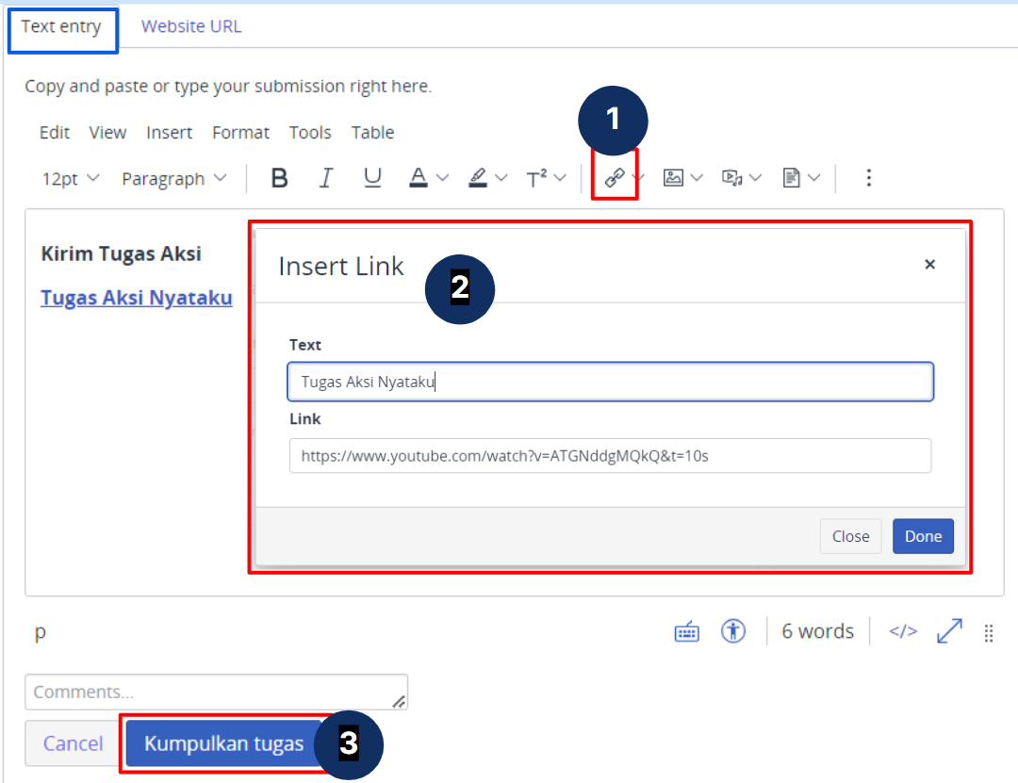Switch to HTML code editor view

coord(903,631)
